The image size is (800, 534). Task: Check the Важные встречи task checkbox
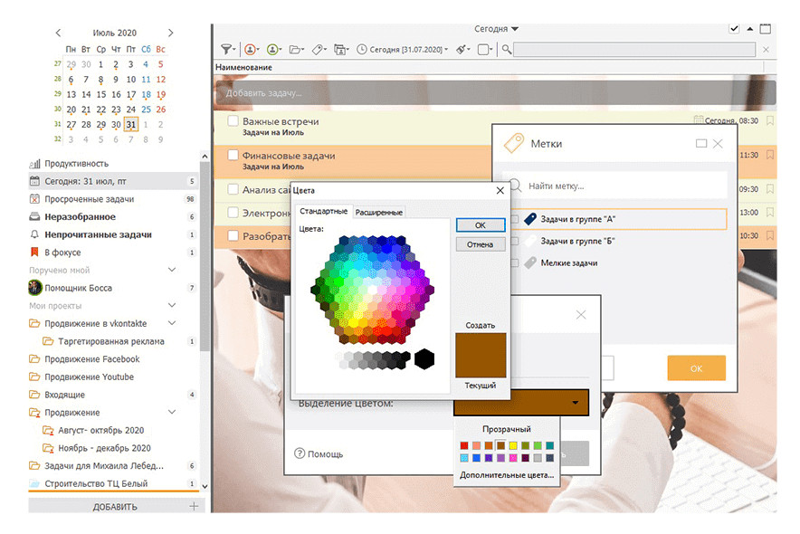coord(233,121)
